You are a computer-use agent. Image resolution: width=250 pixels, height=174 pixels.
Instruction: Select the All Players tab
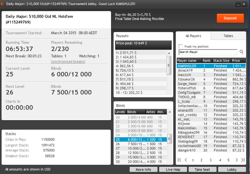(x=193, y=36)
